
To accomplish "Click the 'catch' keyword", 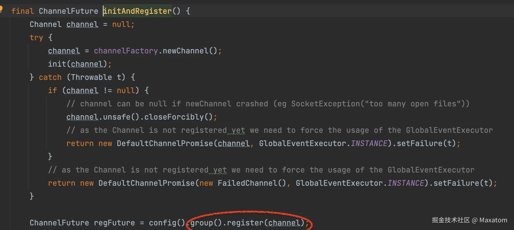I will [x=50, y=77].
